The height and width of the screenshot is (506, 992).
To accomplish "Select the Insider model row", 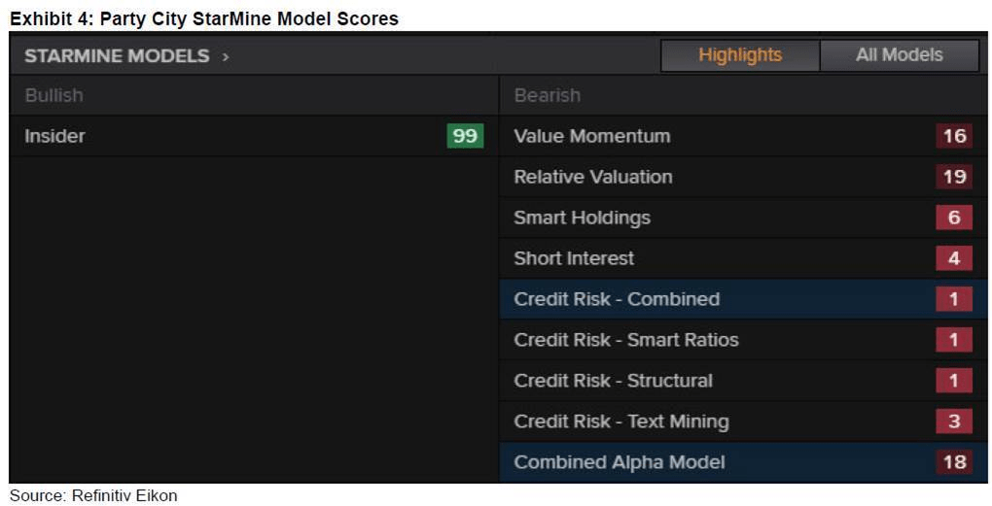I will [x=54, y=136].
